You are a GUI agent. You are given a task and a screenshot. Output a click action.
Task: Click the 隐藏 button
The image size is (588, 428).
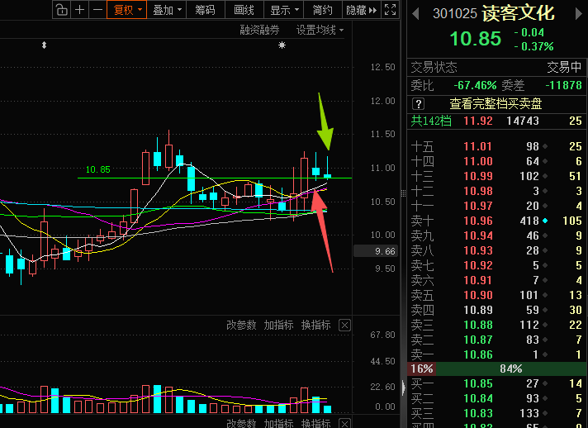[x=361, y=10]
